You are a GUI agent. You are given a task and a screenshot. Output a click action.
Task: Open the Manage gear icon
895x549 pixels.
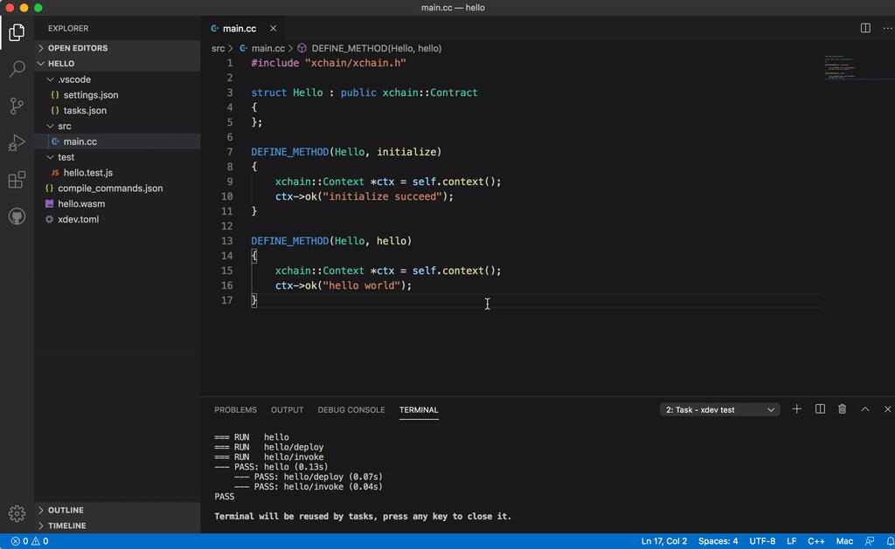(x=17, y=514)
